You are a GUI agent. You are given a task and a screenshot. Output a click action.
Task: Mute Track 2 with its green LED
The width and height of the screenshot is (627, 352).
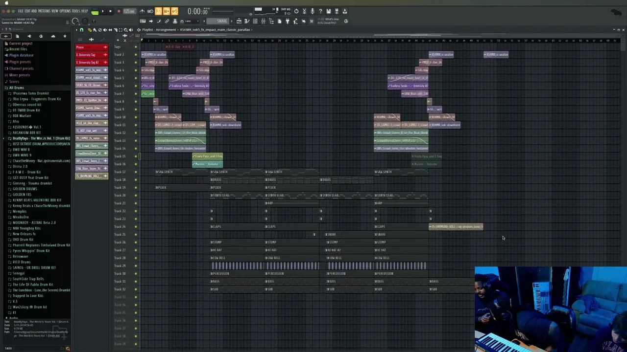pos(136,54)
